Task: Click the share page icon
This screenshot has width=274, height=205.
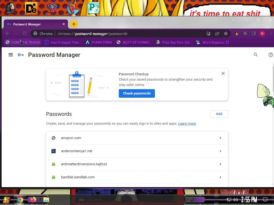Action: [x=217, y=33]
